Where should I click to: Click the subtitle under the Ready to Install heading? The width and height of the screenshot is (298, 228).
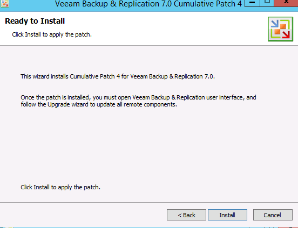[52, 34]
